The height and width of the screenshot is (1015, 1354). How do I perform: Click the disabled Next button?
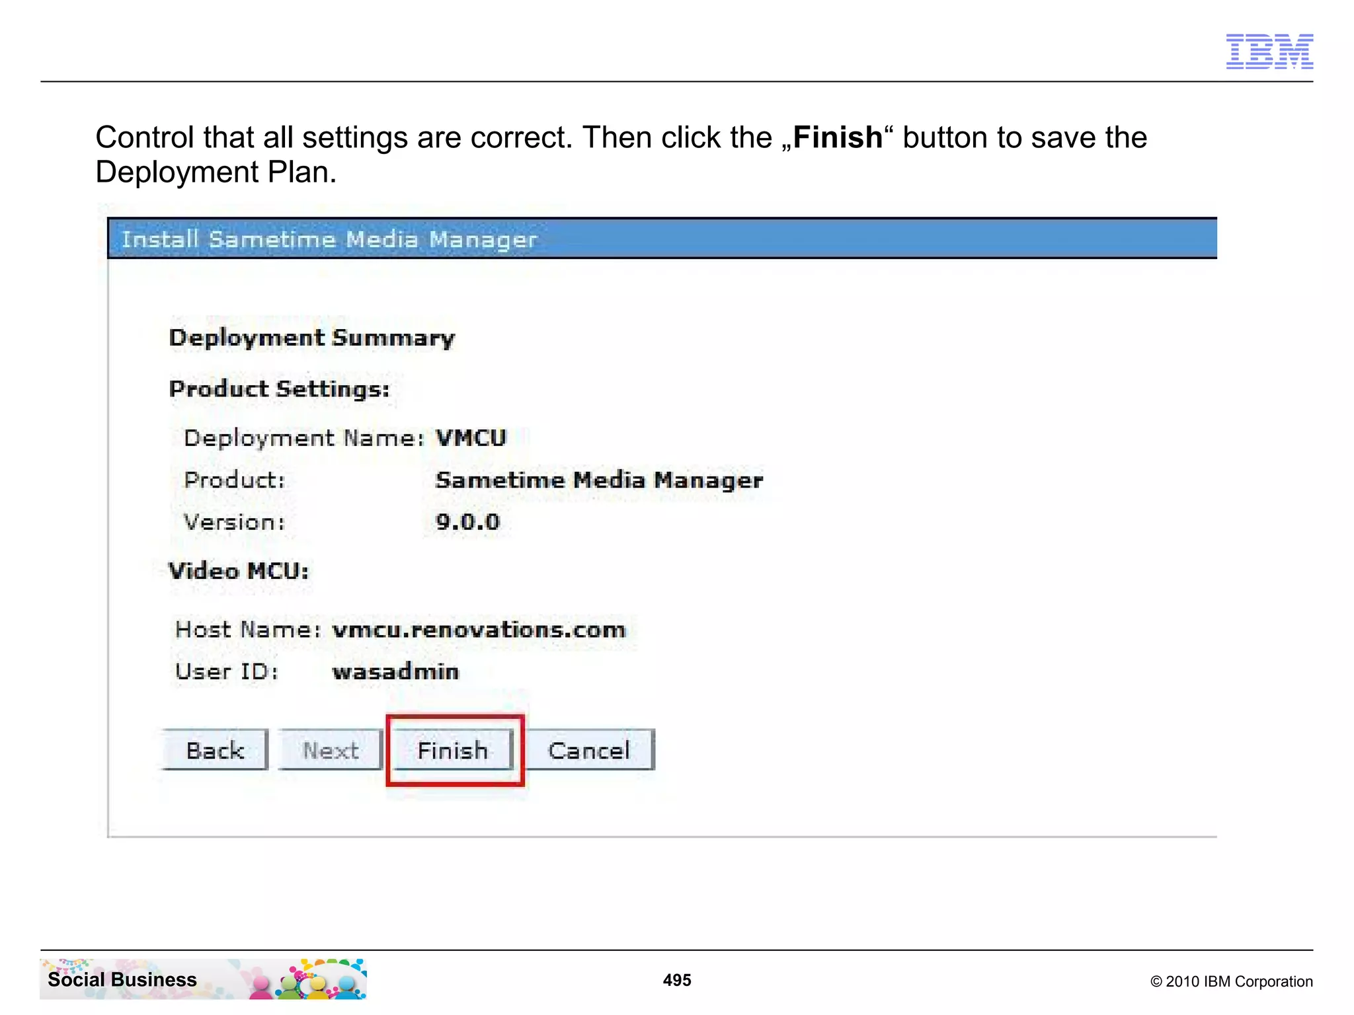click(x=331, y=750)
